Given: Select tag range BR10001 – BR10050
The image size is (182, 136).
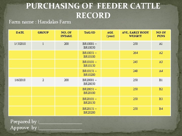Looking at the screenshot, I should 90,46.
